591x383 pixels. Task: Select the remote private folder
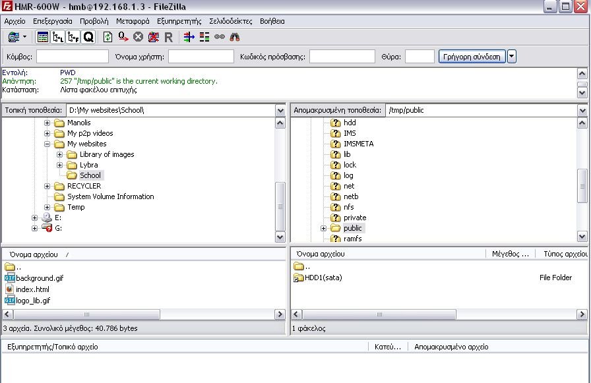(355, 218)
